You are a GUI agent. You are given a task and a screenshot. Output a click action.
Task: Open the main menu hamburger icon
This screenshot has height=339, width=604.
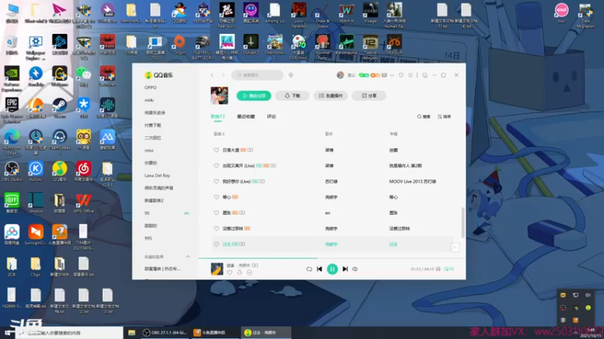(x=410, y=75)
